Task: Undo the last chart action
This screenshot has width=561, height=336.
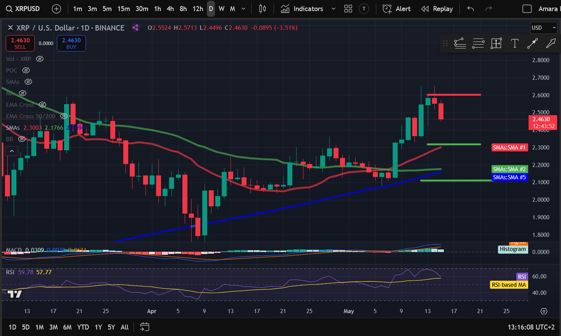Action: (471, 9)
